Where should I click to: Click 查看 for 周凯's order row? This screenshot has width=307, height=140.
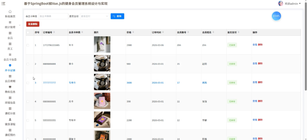[255, 82]
